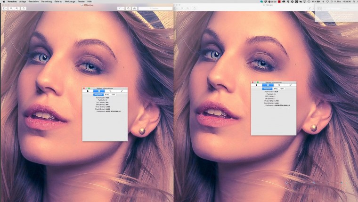
Task: Click the rotate icon in left toolbar
Action: pos(129,8)
